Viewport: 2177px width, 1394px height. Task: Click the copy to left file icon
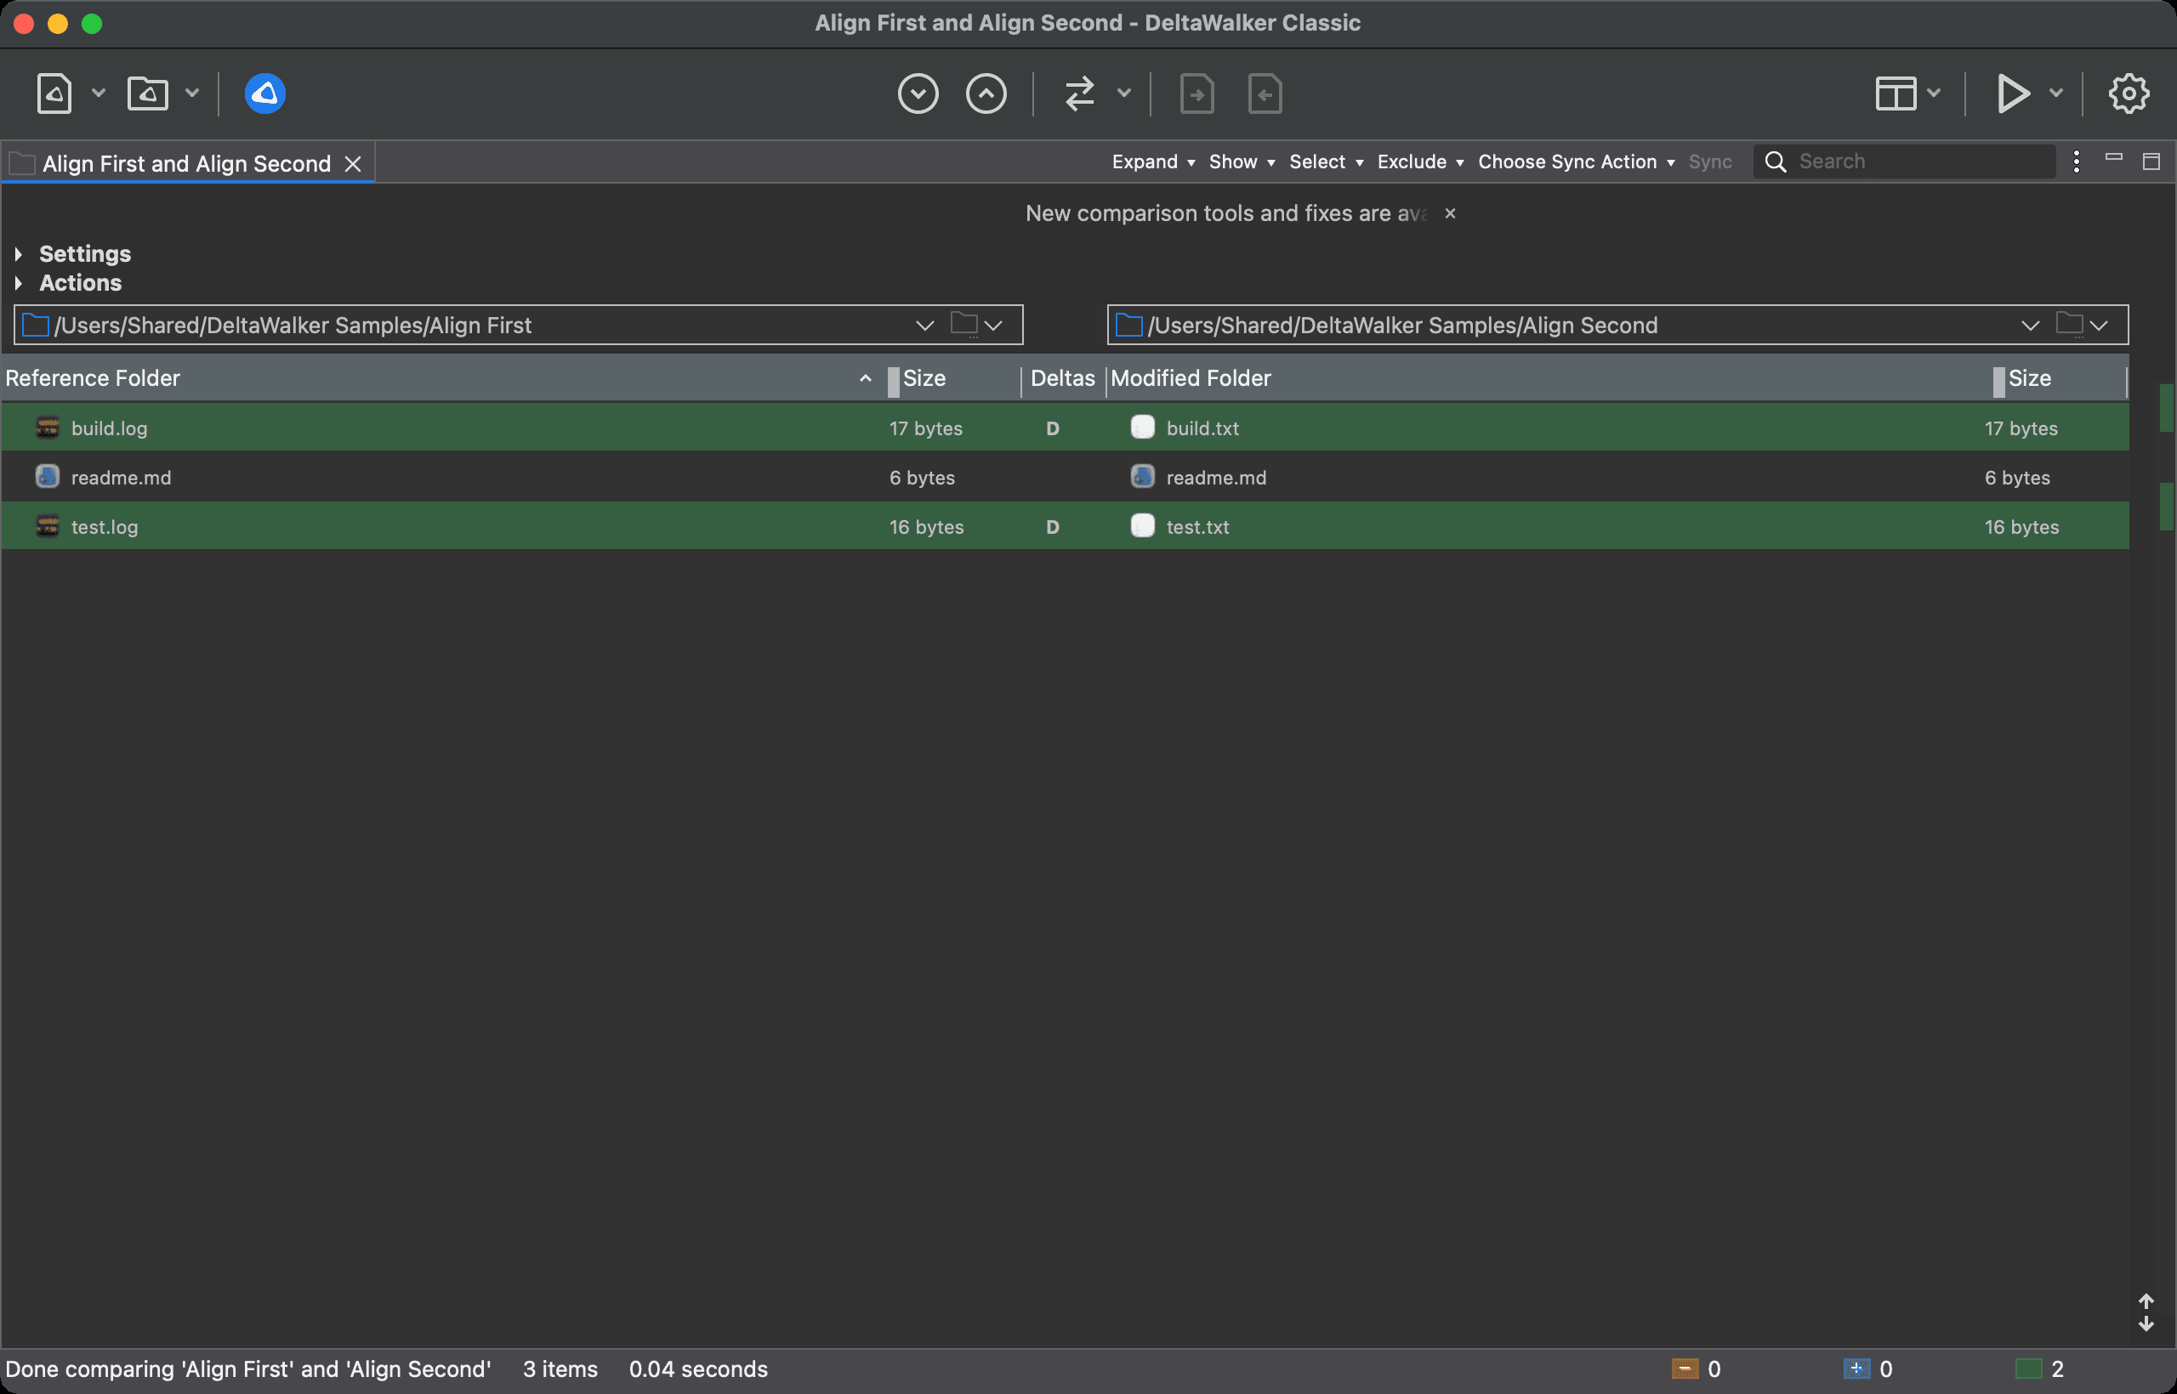click(x=1265, y=93)
